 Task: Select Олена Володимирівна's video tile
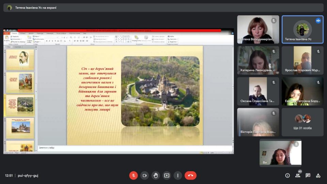(x=258, y=29)
